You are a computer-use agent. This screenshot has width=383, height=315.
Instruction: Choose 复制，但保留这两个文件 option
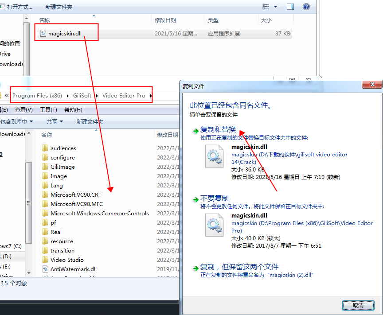(239, 267)
